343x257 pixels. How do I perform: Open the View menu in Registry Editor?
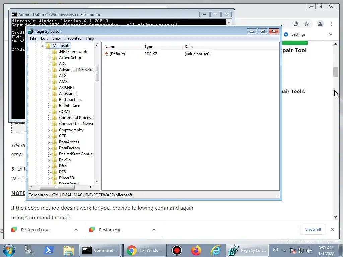coord(56,38)
